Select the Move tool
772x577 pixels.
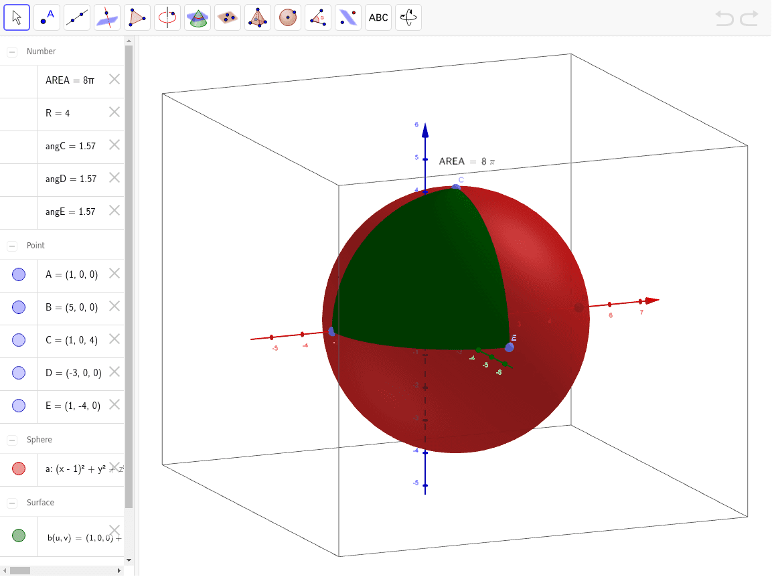coord(17,17)
